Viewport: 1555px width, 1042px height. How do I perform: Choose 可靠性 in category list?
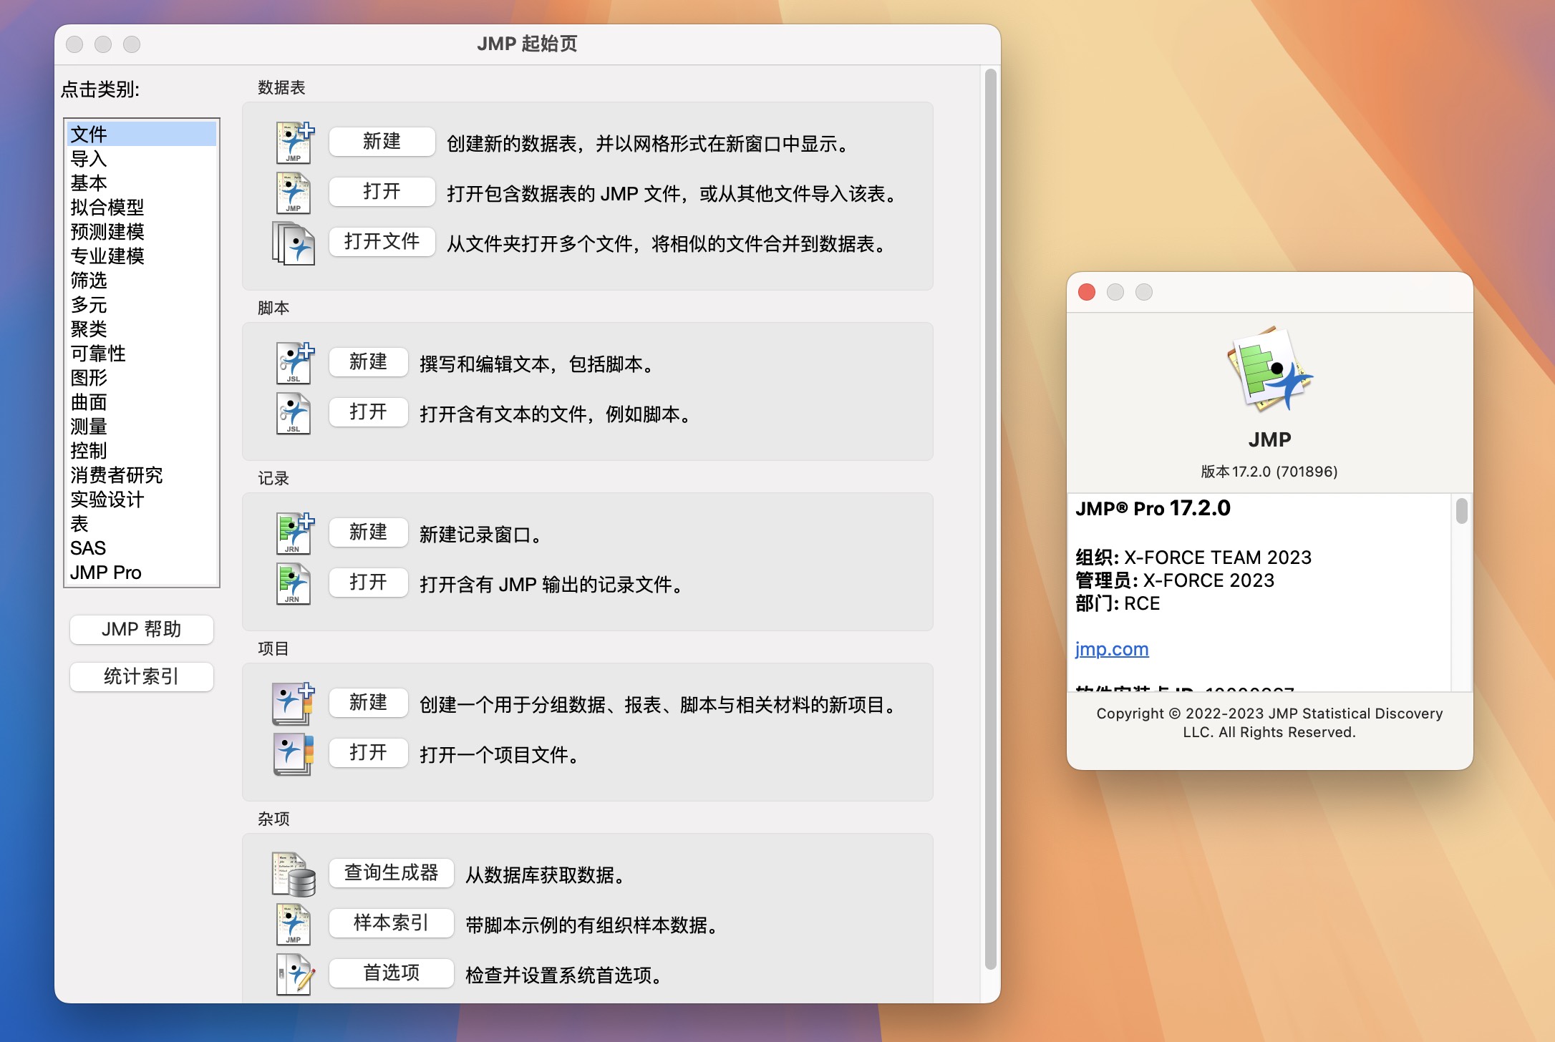pos(142,353)
